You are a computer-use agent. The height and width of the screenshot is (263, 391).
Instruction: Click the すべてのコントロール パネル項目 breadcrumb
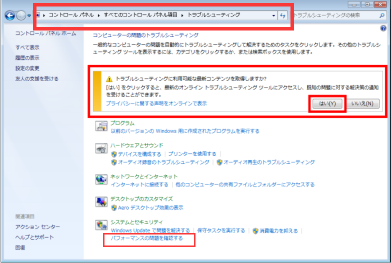[140, 15]
